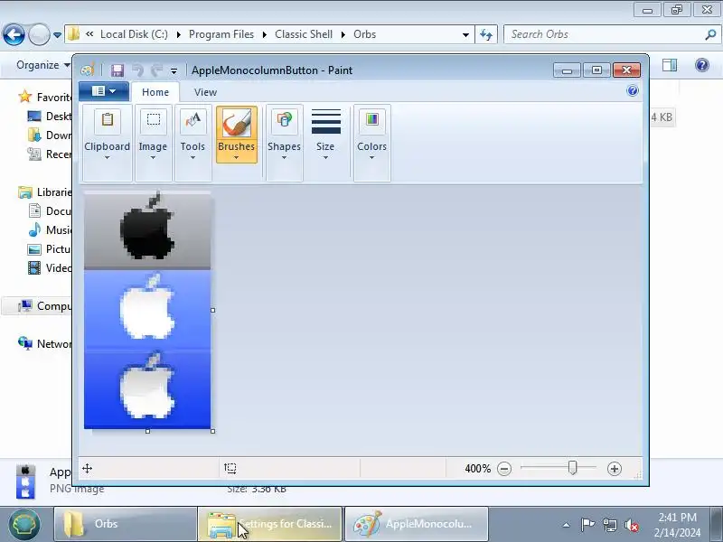Click the zoom in plus button

point(615,469)
